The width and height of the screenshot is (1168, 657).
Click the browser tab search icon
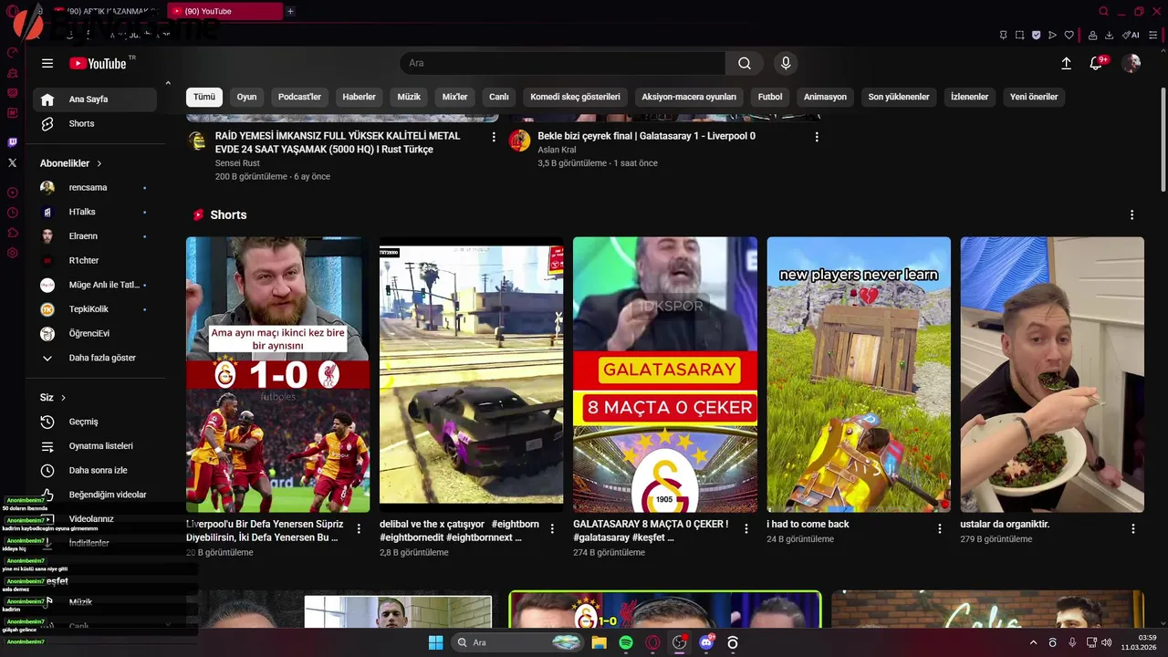(x=1104, y=12)
